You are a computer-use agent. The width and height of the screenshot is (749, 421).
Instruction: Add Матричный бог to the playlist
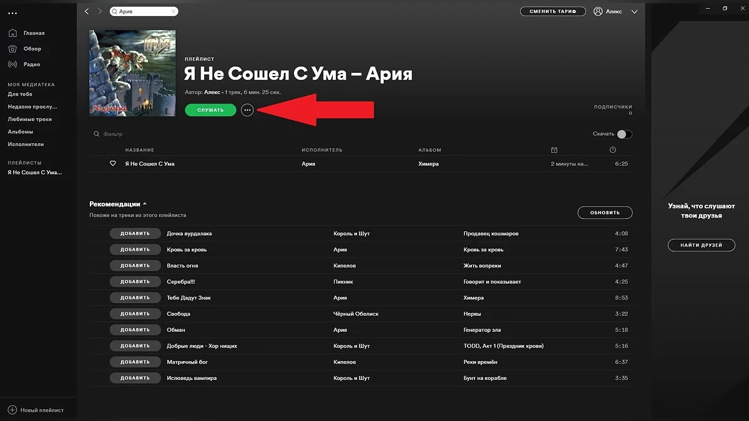[x=135, y=362]
